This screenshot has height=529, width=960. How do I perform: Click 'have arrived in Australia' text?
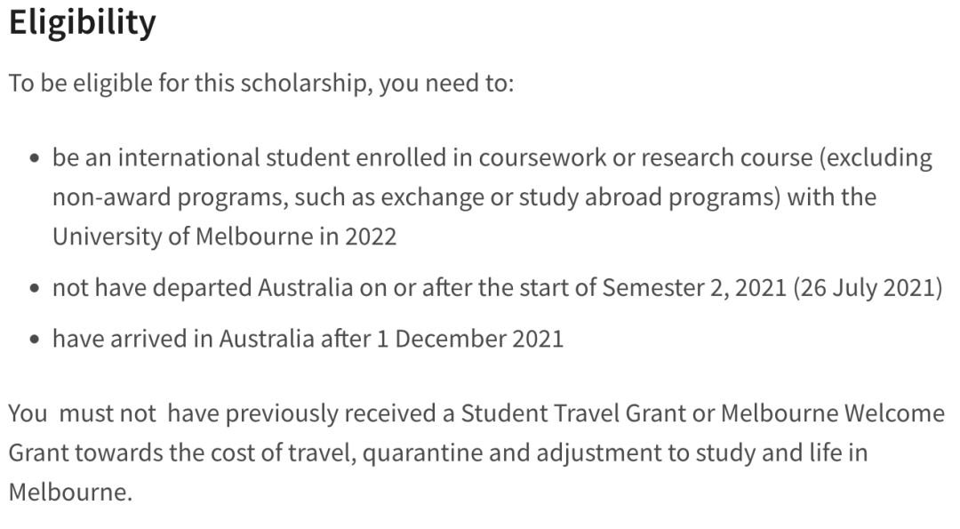point(184,340)
